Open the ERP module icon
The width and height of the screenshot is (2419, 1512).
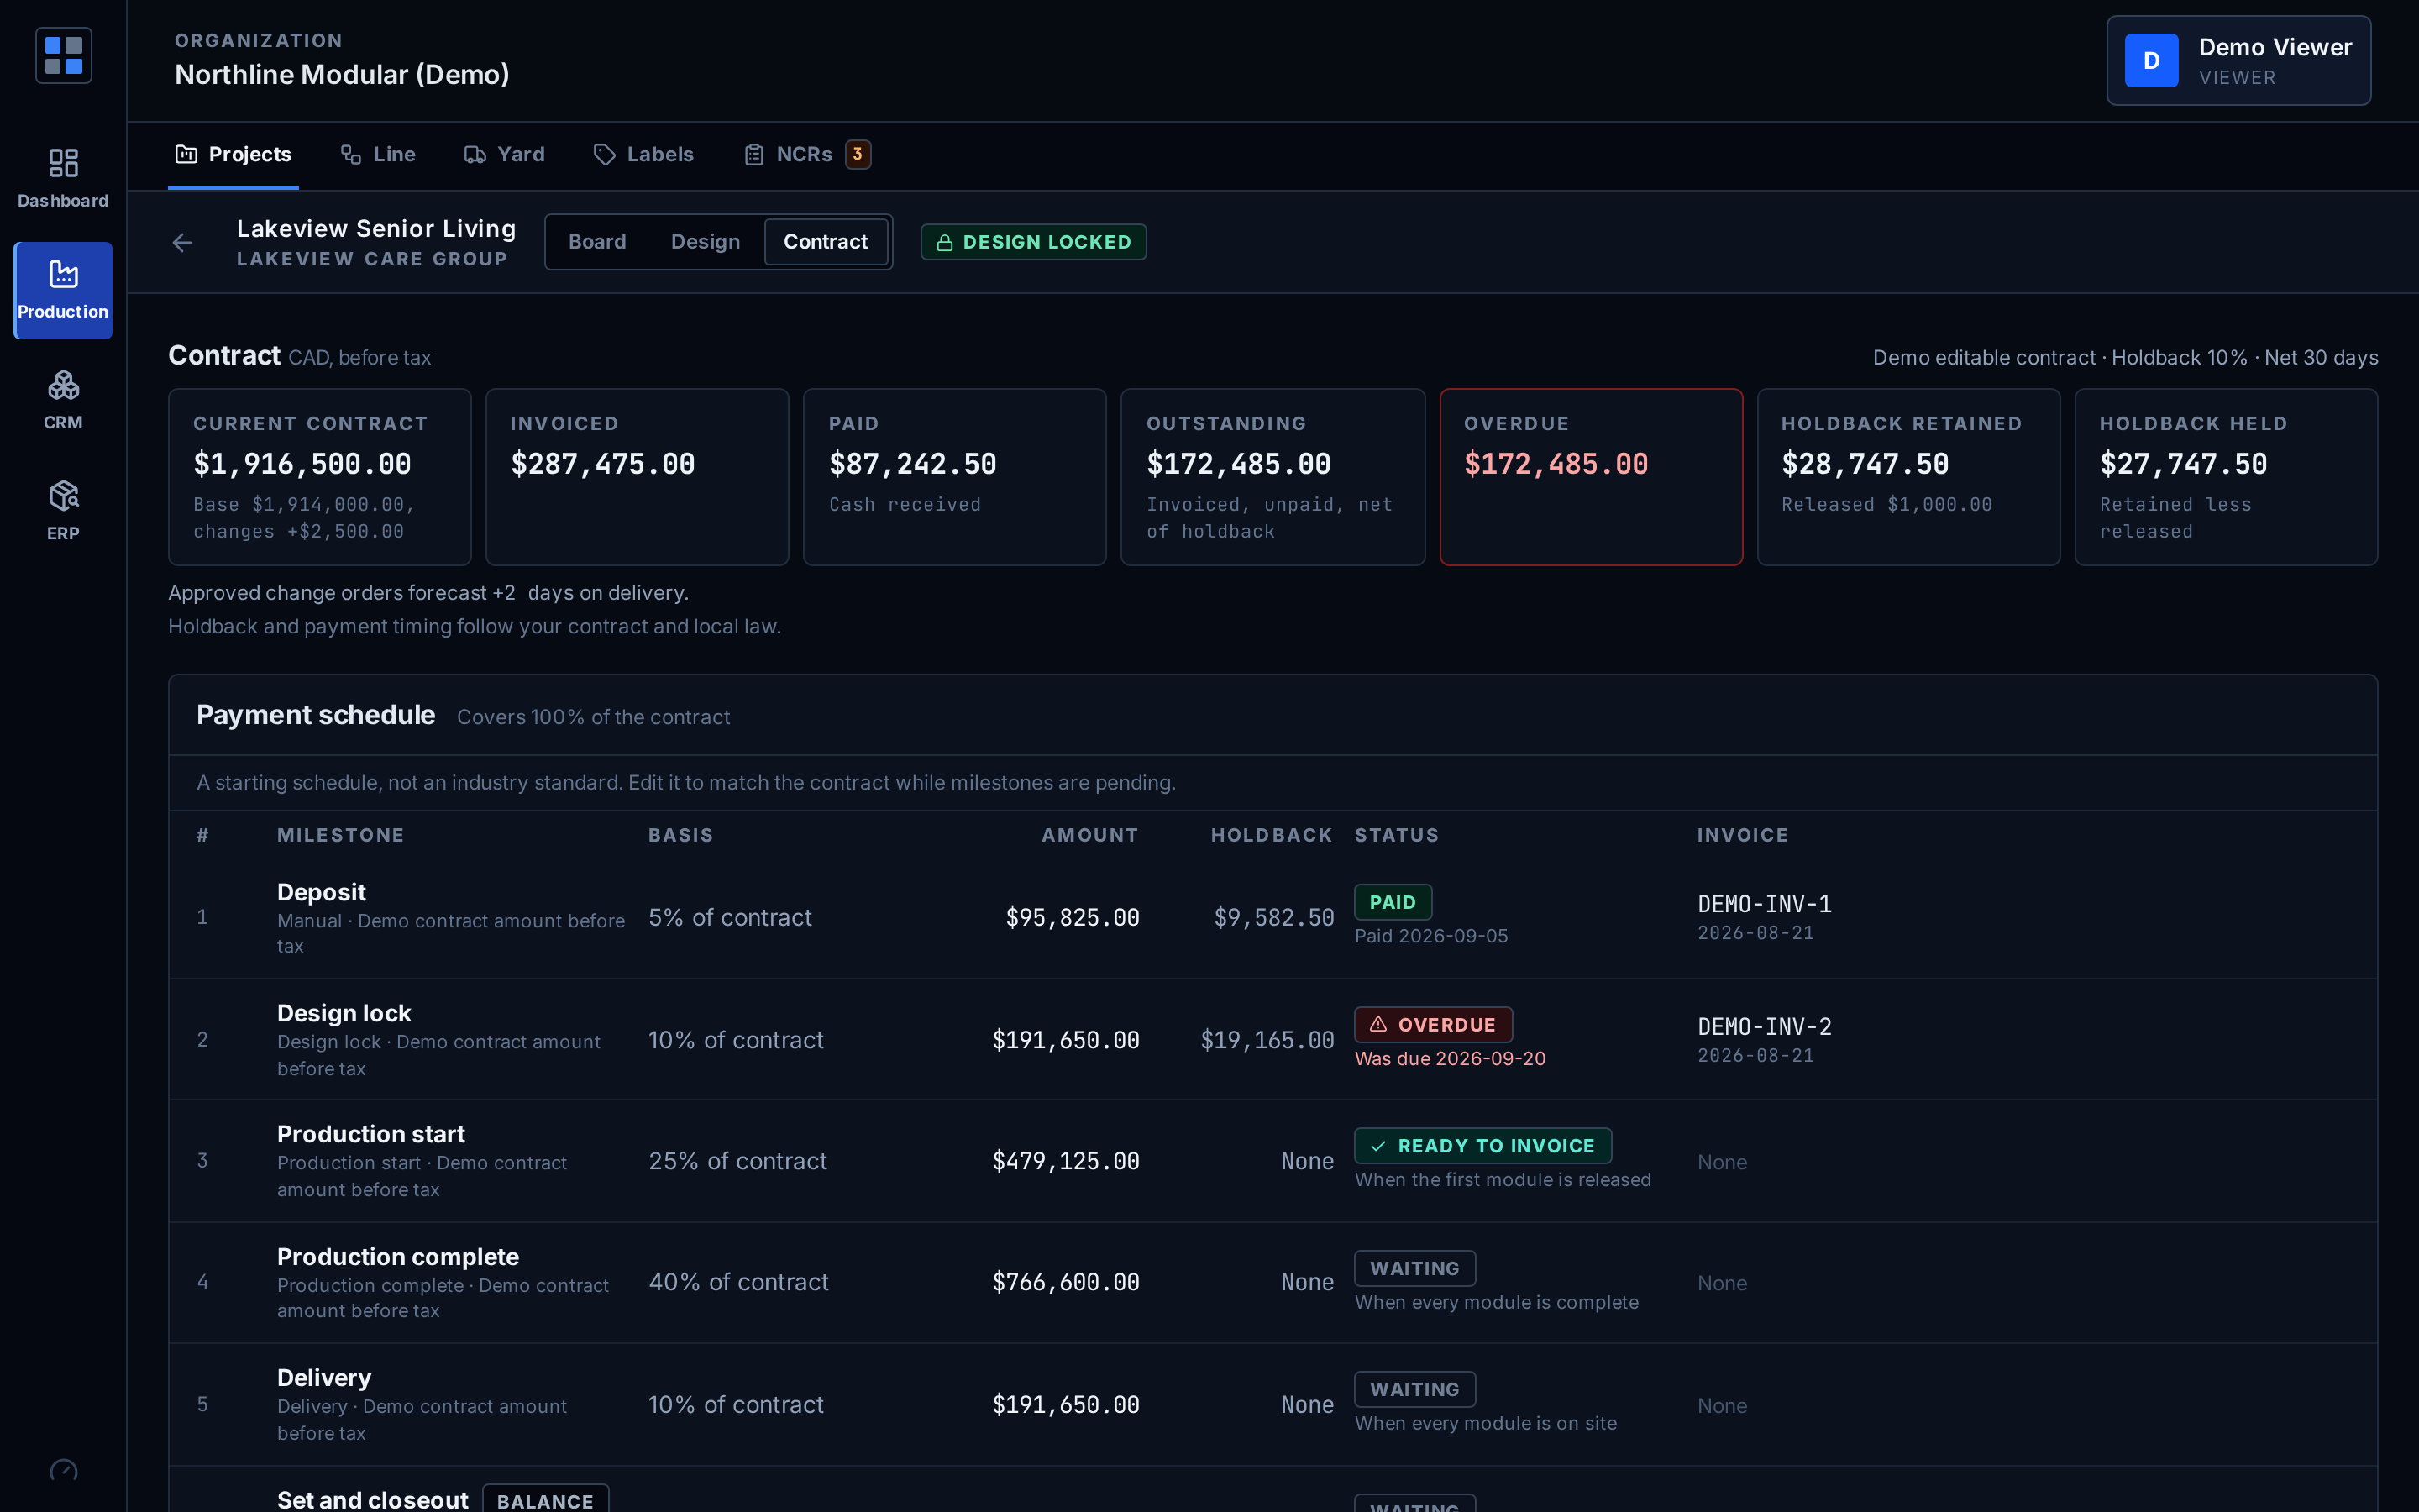point(63,511)
